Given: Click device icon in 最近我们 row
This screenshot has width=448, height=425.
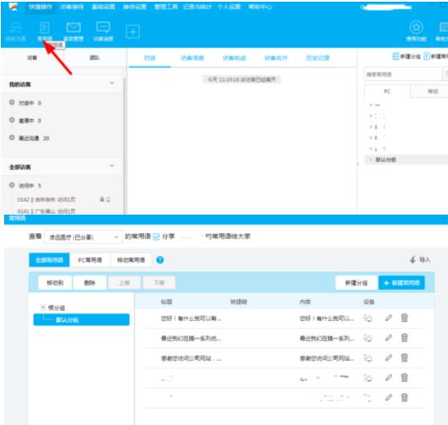Looking at the screenshot, I should click(x=368, y=338).
